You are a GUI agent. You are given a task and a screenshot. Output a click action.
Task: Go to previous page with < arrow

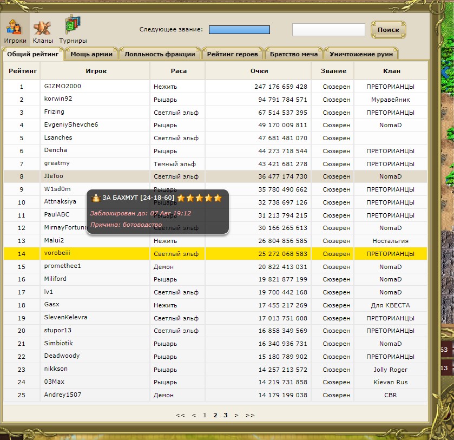[194, 415]
